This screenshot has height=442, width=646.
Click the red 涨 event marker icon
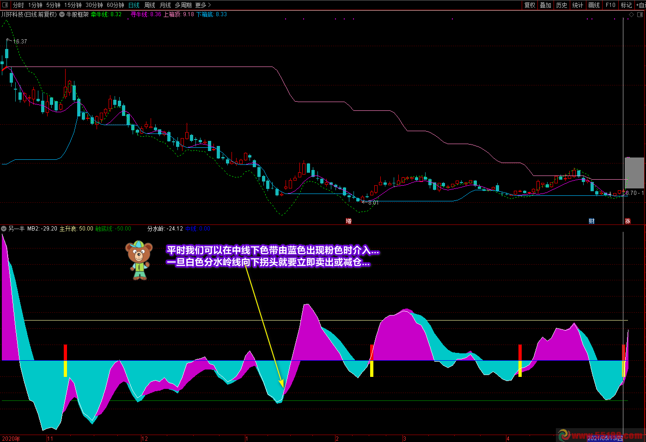coord(628,221)
